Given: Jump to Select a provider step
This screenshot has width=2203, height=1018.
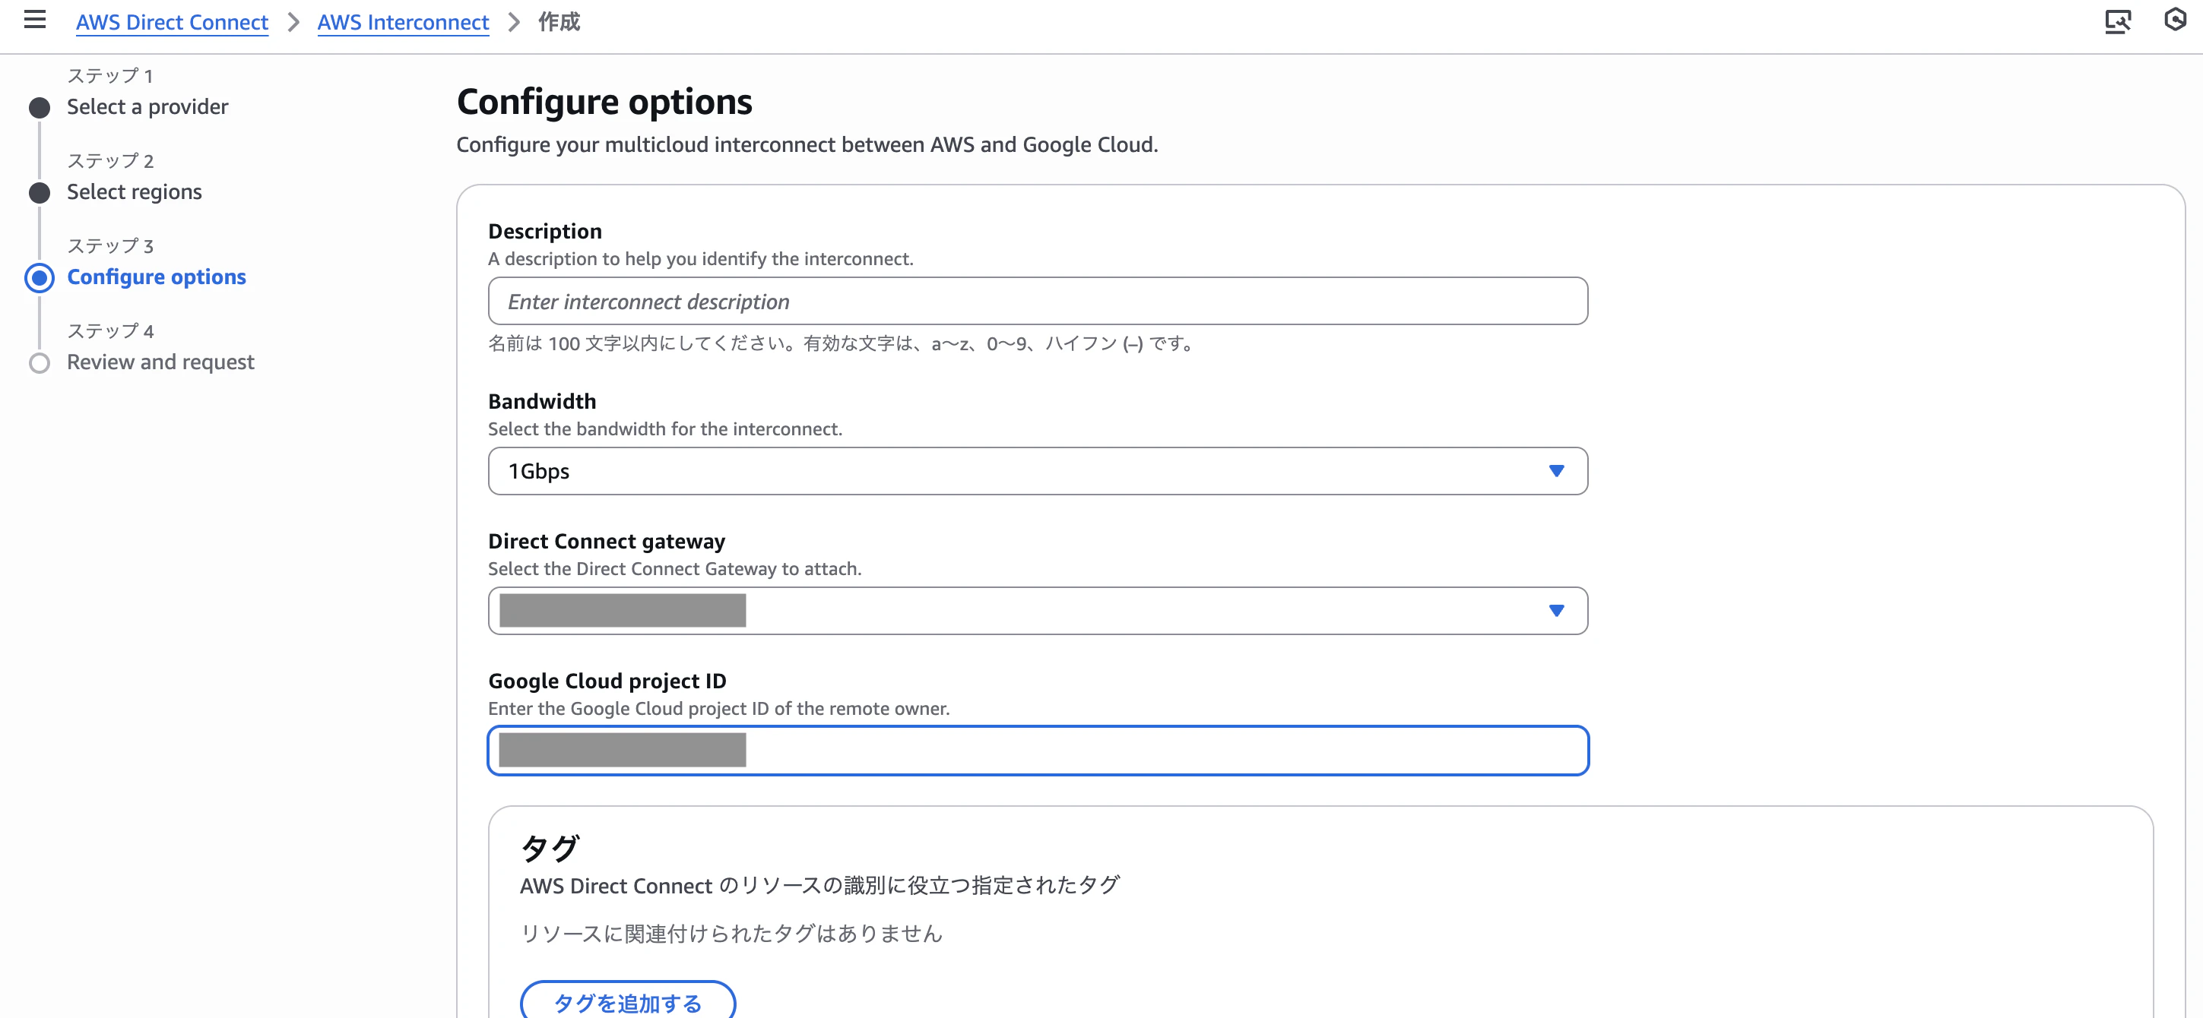Looking at the screenshot, I should click(148, 107).
